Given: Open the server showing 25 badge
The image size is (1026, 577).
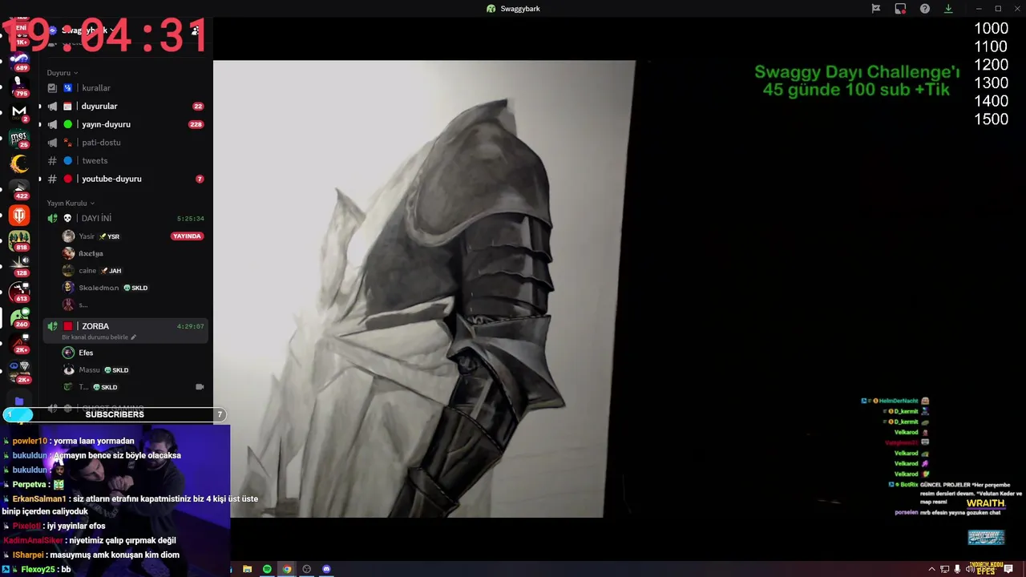Looking at the screenshot, I should 20,138.
